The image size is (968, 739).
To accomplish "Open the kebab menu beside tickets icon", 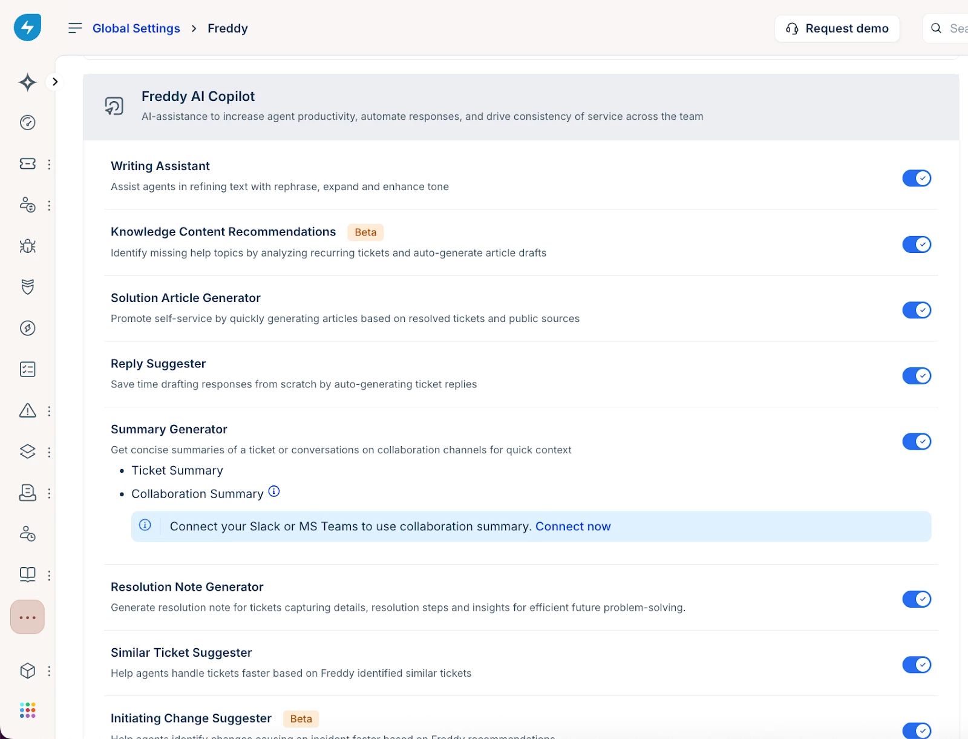I will (49, 164).
